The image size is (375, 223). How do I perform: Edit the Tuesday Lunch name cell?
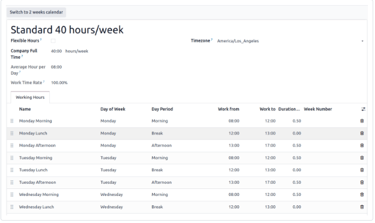(33, 170)
